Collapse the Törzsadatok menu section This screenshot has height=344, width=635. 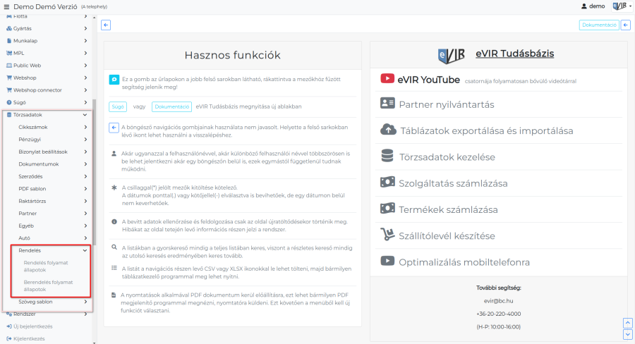click(85, 114)
